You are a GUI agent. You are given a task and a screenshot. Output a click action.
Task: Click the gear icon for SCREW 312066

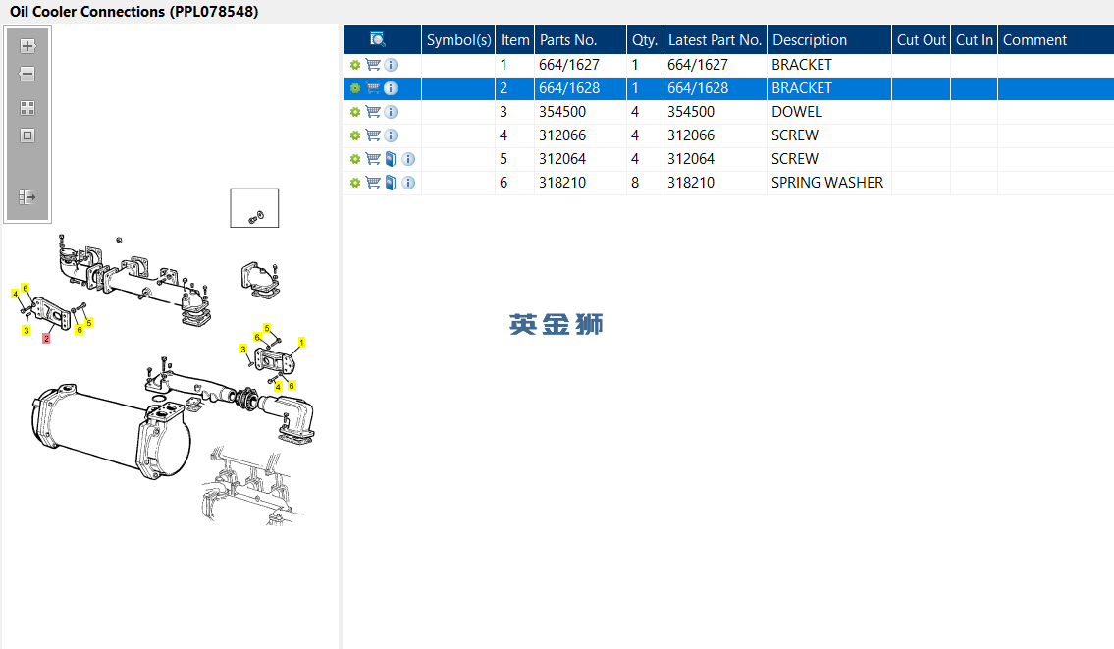[x=355, y=135]
